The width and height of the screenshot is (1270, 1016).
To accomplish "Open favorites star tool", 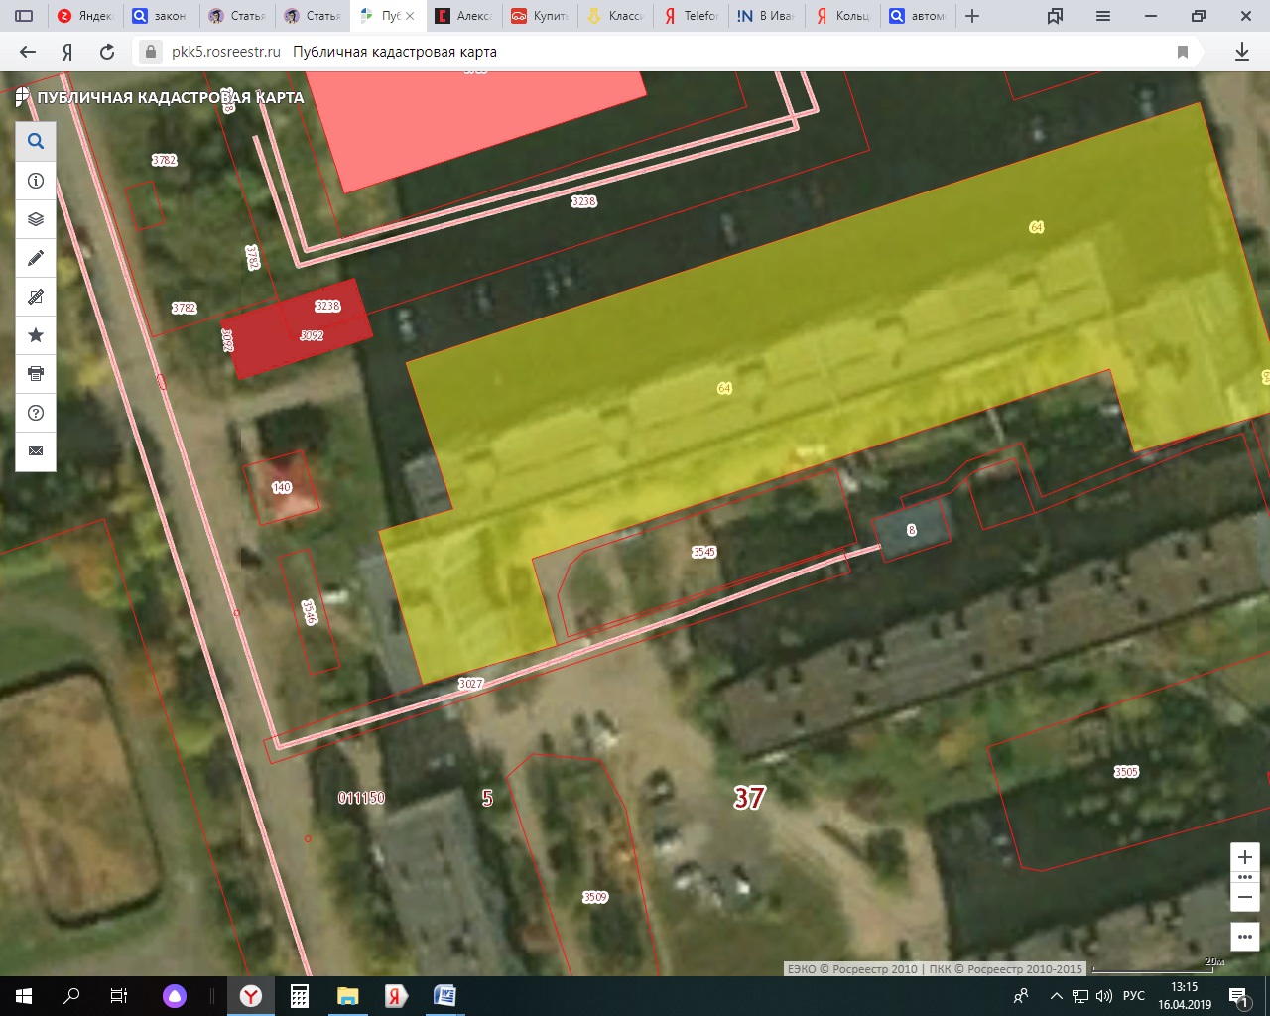I will (x=36, y=335).
